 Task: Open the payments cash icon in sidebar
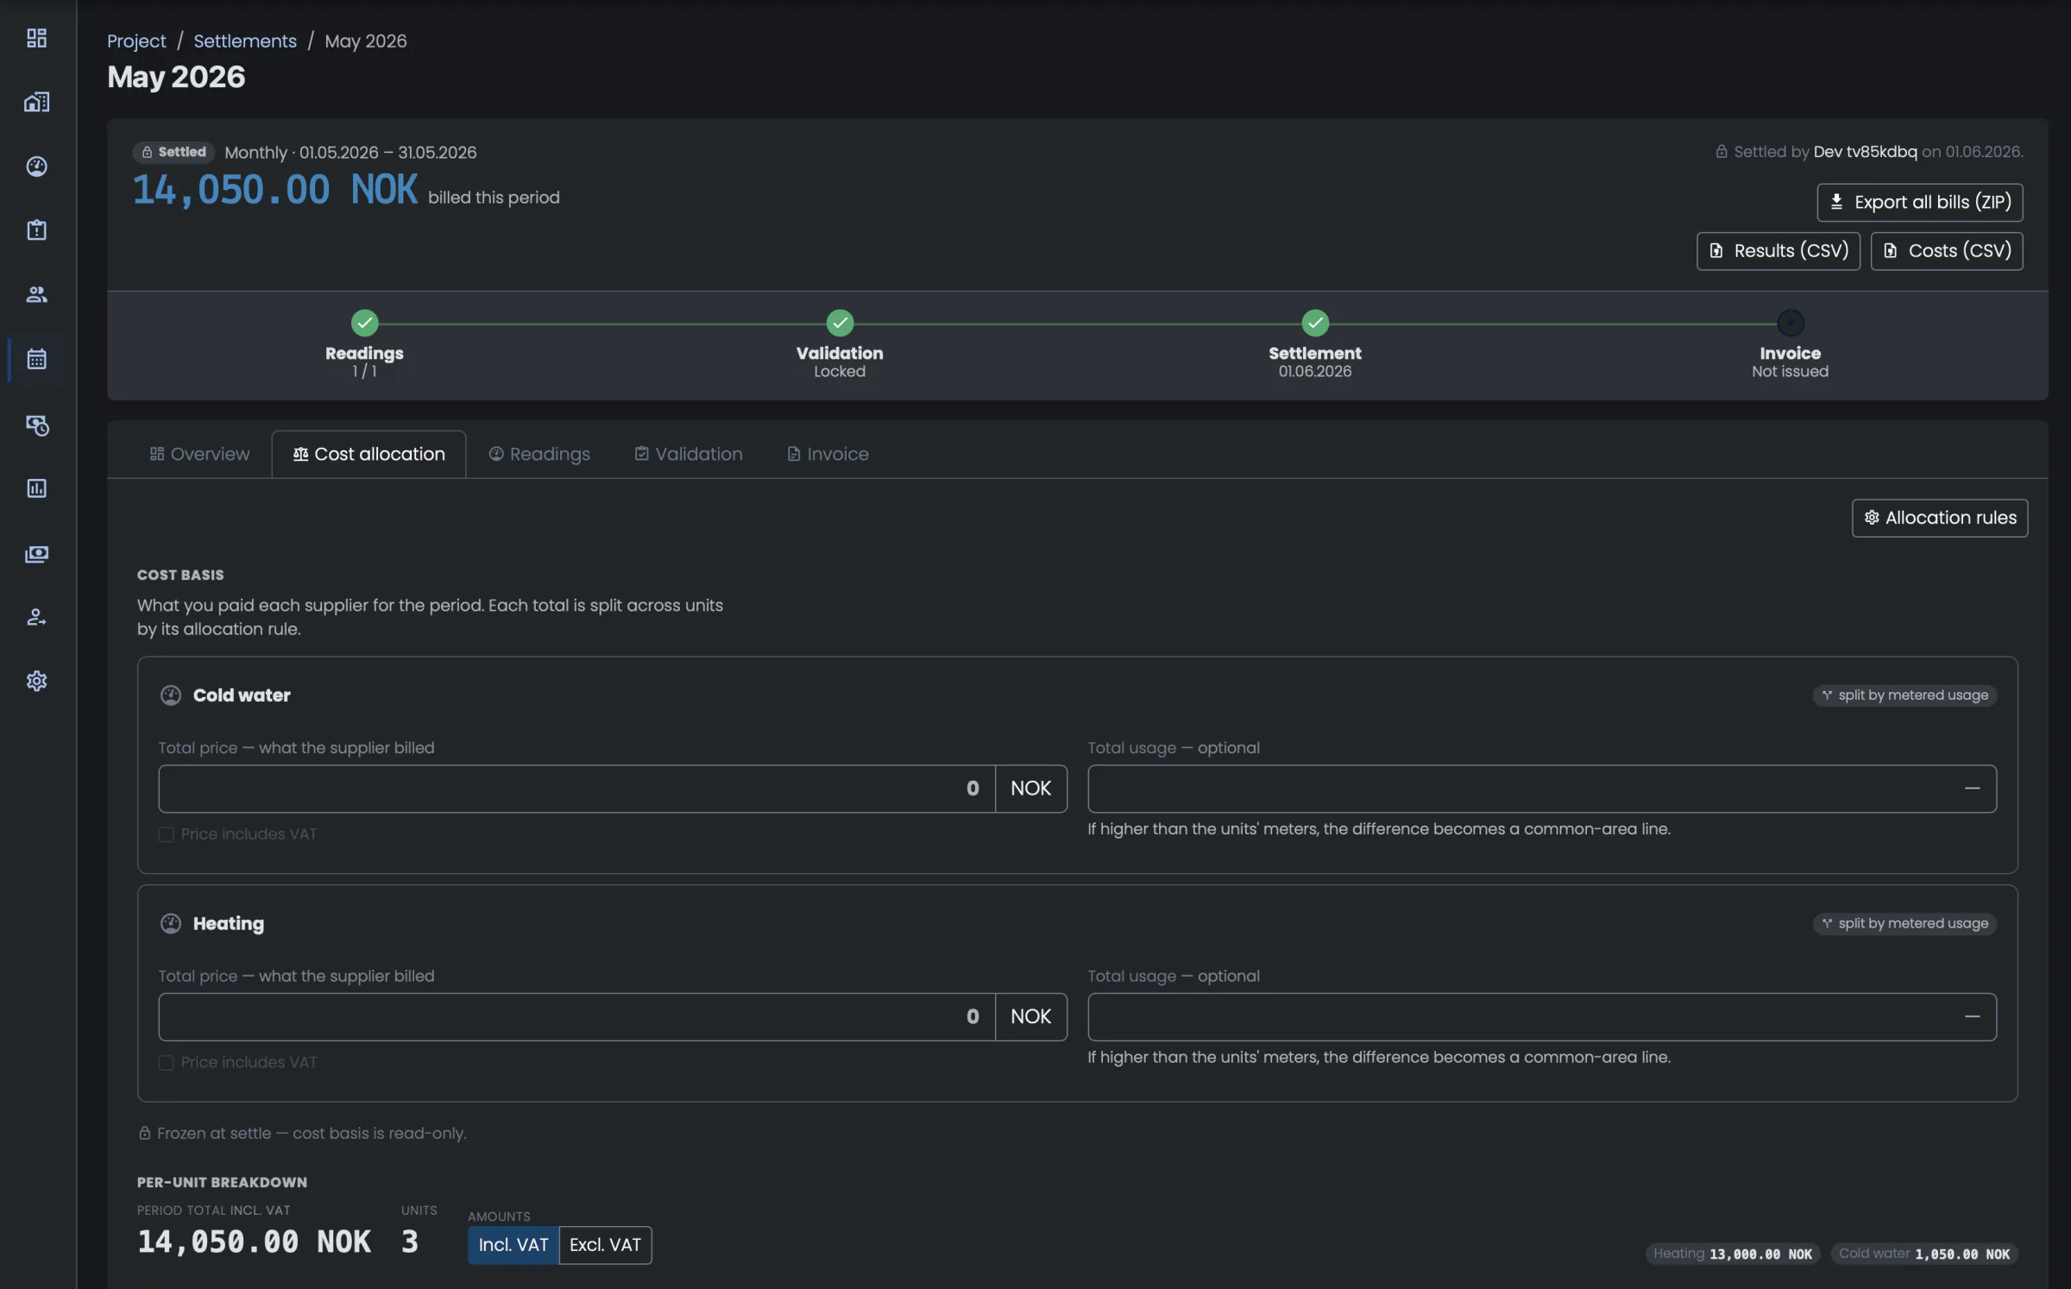36,553
